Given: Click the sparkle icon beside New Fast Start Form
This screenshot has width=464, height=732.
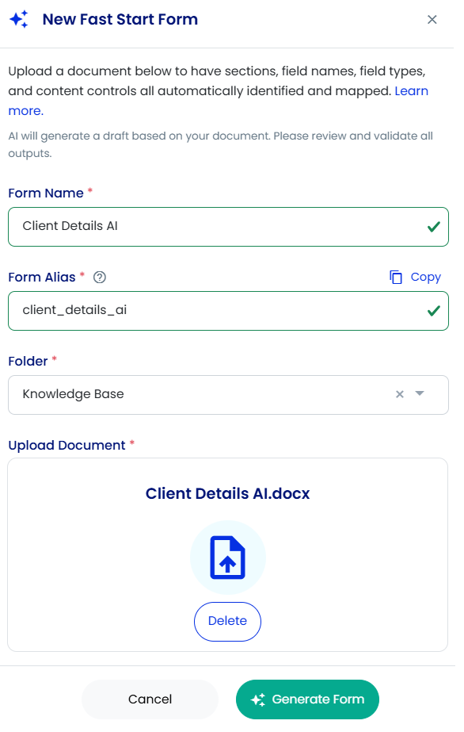Looking at the screenshot, I should click(x=19, y=19).
